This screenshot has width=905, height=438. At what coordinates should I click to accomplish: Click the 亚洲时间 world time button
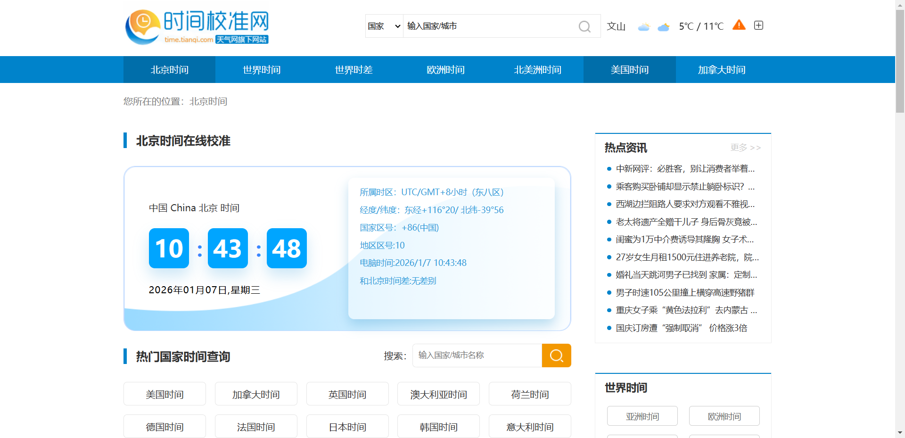point(642,416)
